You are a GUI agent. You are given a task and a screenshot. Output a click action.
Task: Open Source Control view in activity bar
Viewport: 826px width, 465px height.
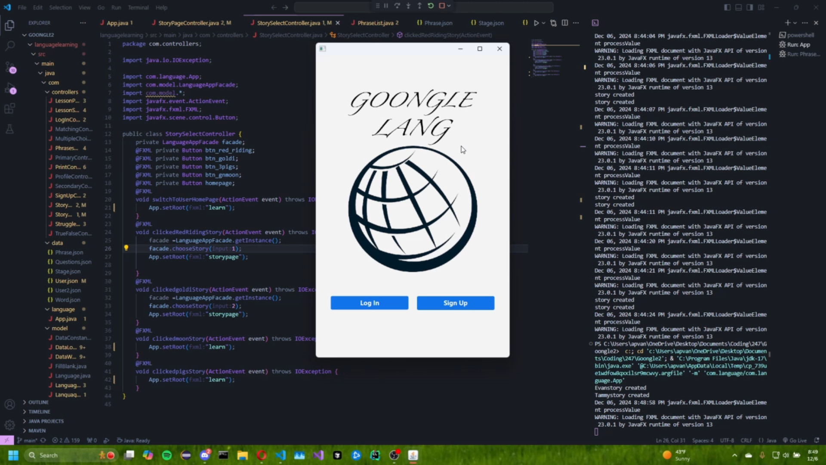pyautogui.click(x=9, y=67)
